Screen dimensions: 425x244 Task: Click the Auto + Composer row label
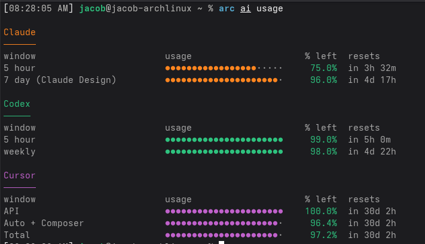(44, 223)
